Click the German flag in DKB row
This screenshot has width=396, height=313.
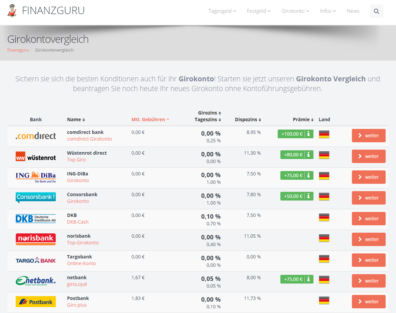pos(324,217)
